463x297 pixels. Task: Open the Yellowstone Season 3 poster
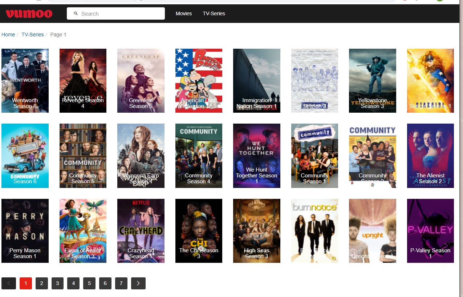(x=373, y=81)
